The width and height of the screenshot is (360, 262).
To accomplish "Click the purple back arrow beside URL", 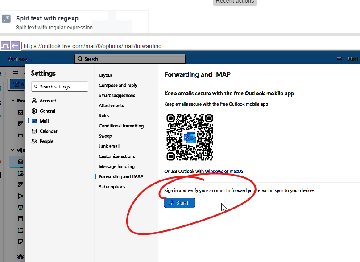I will point(15,46).
